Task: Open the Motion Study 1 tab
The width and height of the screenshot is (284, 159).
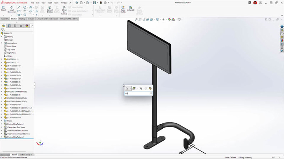Action: (x=26, y=155)
